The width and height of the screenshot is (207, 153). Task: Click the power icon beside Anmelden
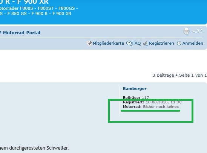pos(179,43)
